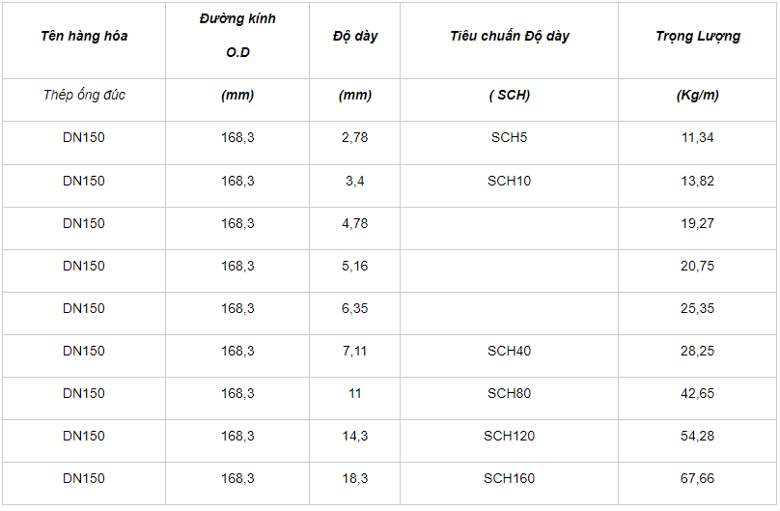Click the 2,78 thickness value
This screenshot has width=780, height=511.
click(354, 137)
